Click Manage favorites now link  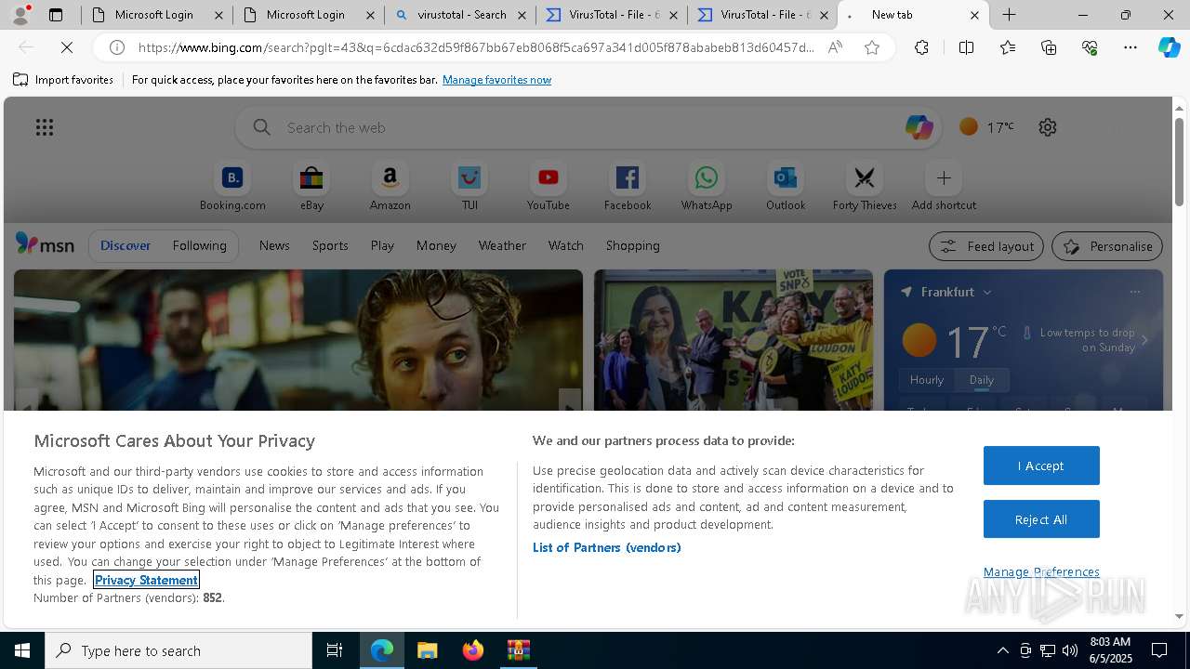[496, 80]
